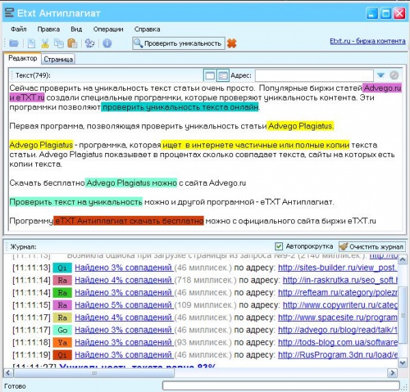Cancel the check with the orange X icon
Image resolution: width=410 pixels, height=392 pixels.
pyautogui.click(x=232, y=43)
